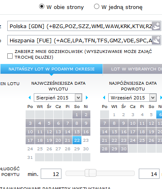Select 12 in the Wrzesień 2015 calendar
162x189 pixels.
click(x=151, y=123)
